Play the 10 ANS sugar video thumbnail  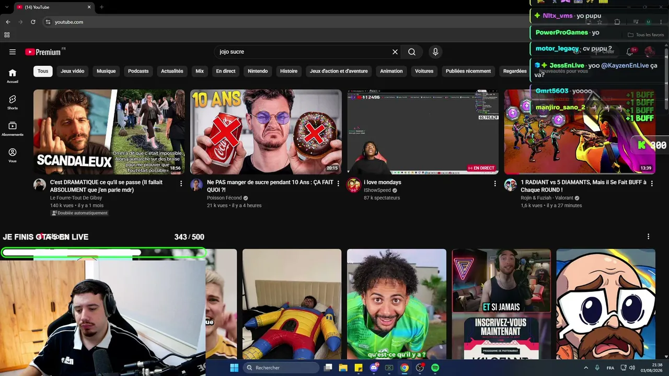click(266, 132)
